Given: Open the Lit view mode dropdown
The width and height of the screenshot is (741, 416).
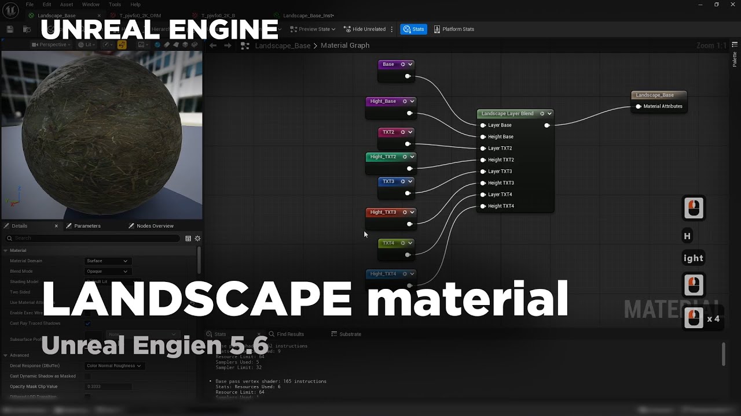Looking at the screenshot, I should tap(87, 44).
